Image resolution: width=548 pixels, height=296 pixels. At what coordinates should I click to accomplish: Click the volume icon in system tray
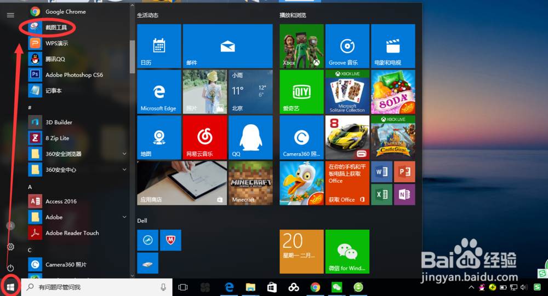tap(523, 287)
